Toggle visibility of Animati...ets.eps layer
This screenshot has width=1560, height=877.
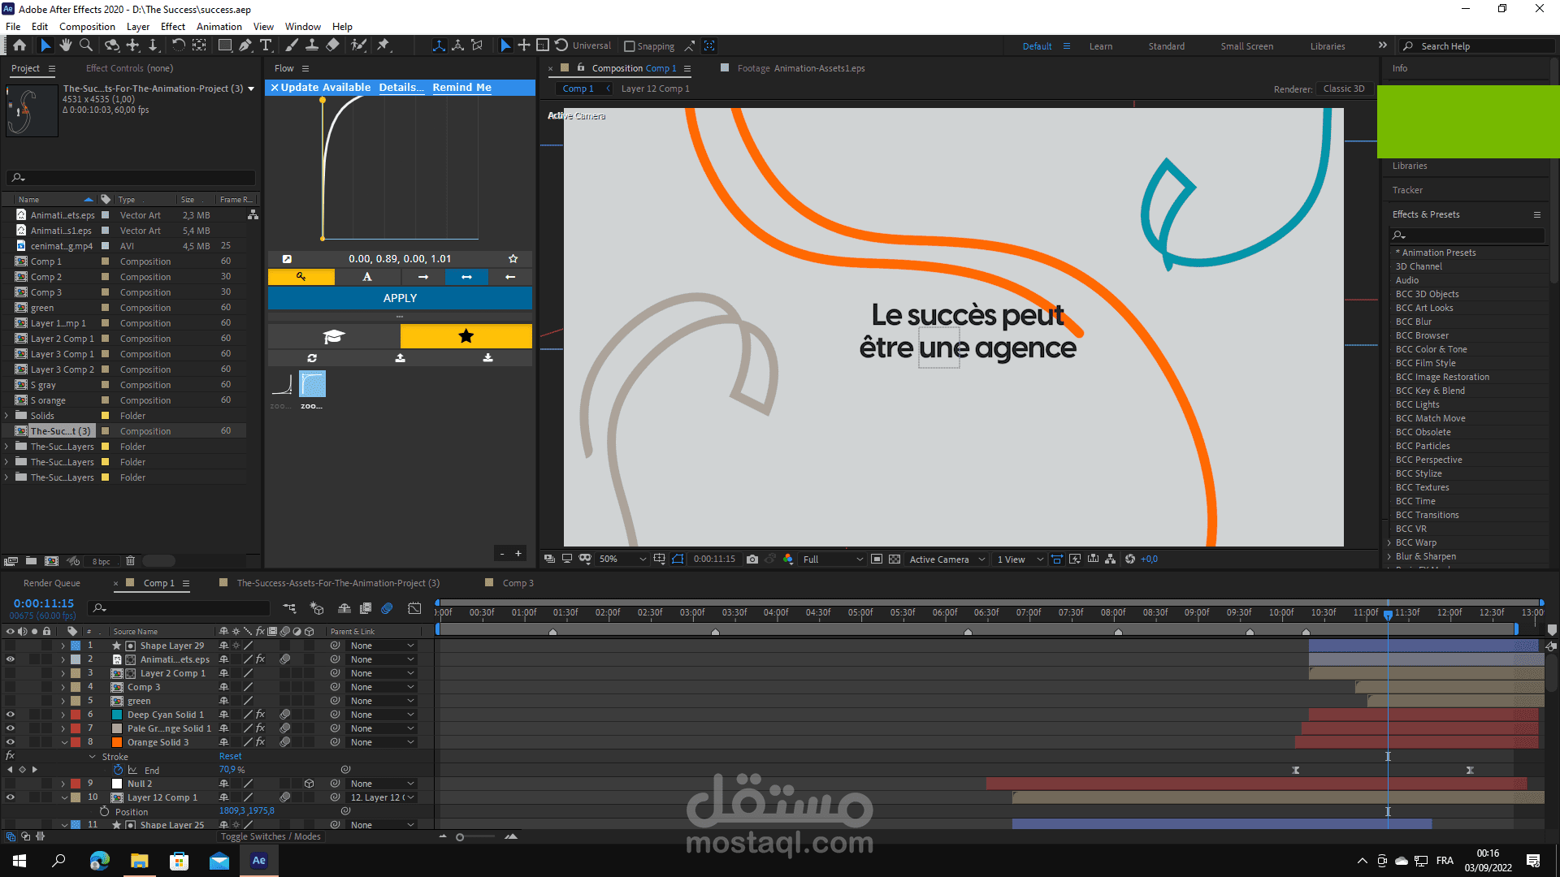pyautogui.click(x=11, y=659)
